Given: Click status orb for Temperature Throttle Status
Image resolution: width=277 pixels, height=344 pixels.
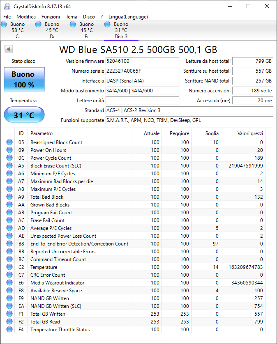Looking at the screenshot, I should click(9, 330).
